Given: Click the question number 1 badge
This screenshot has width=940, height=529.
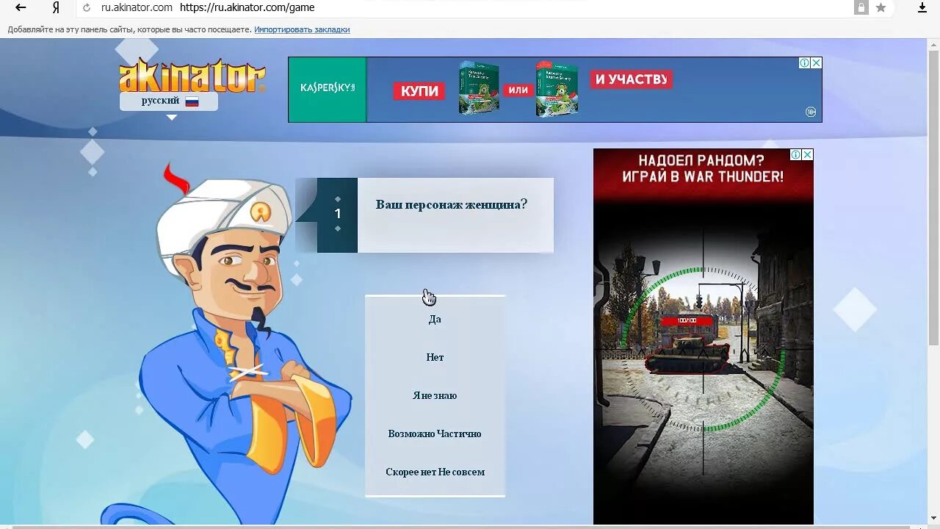Looking at the screenshot, I should [338, 215].
